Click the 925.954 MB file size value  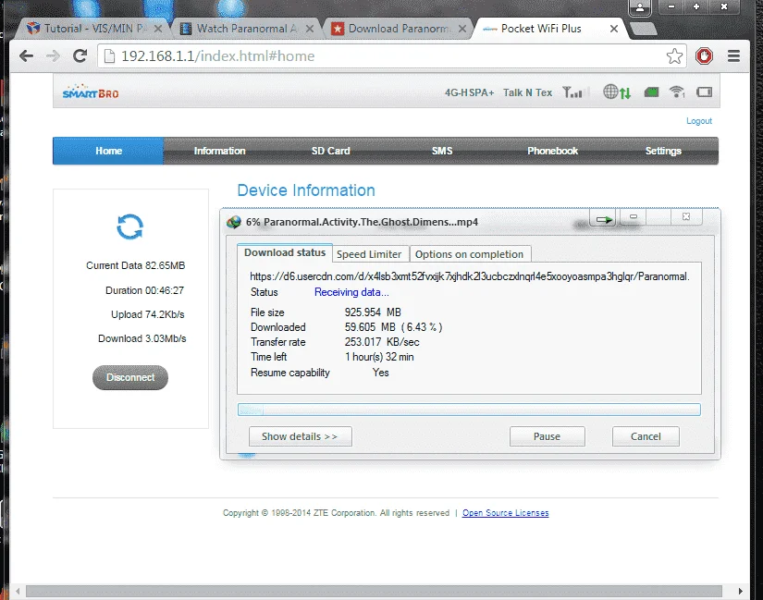coord(373,312)
